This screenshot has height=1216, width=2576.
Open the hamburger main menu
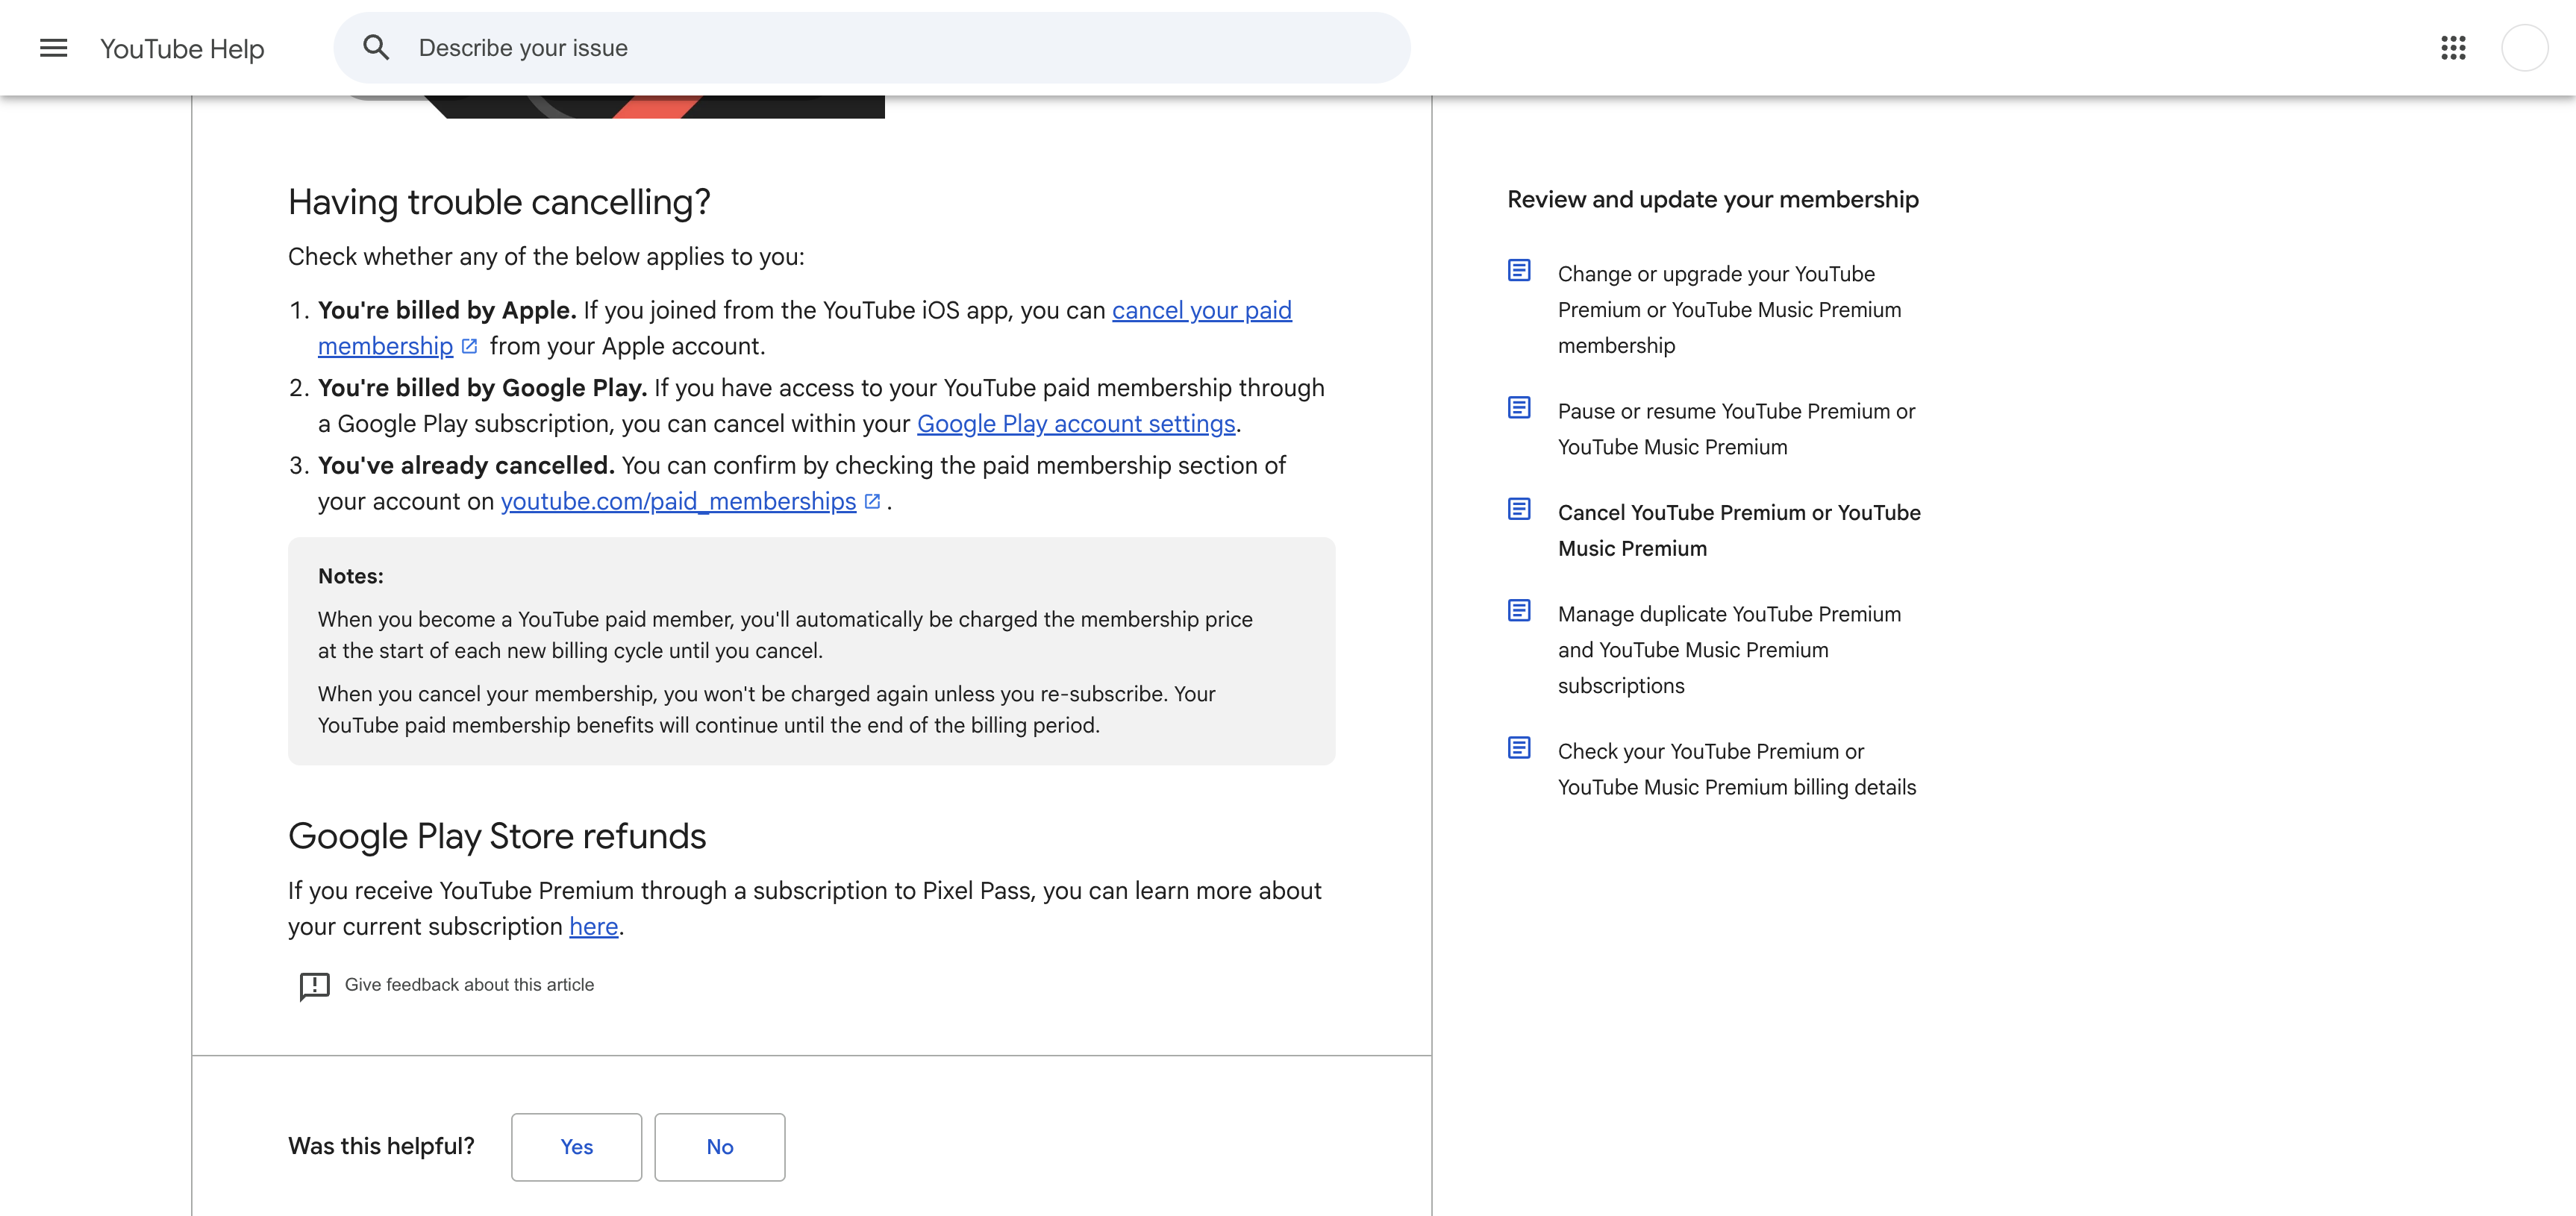click(x=53, y=48)
